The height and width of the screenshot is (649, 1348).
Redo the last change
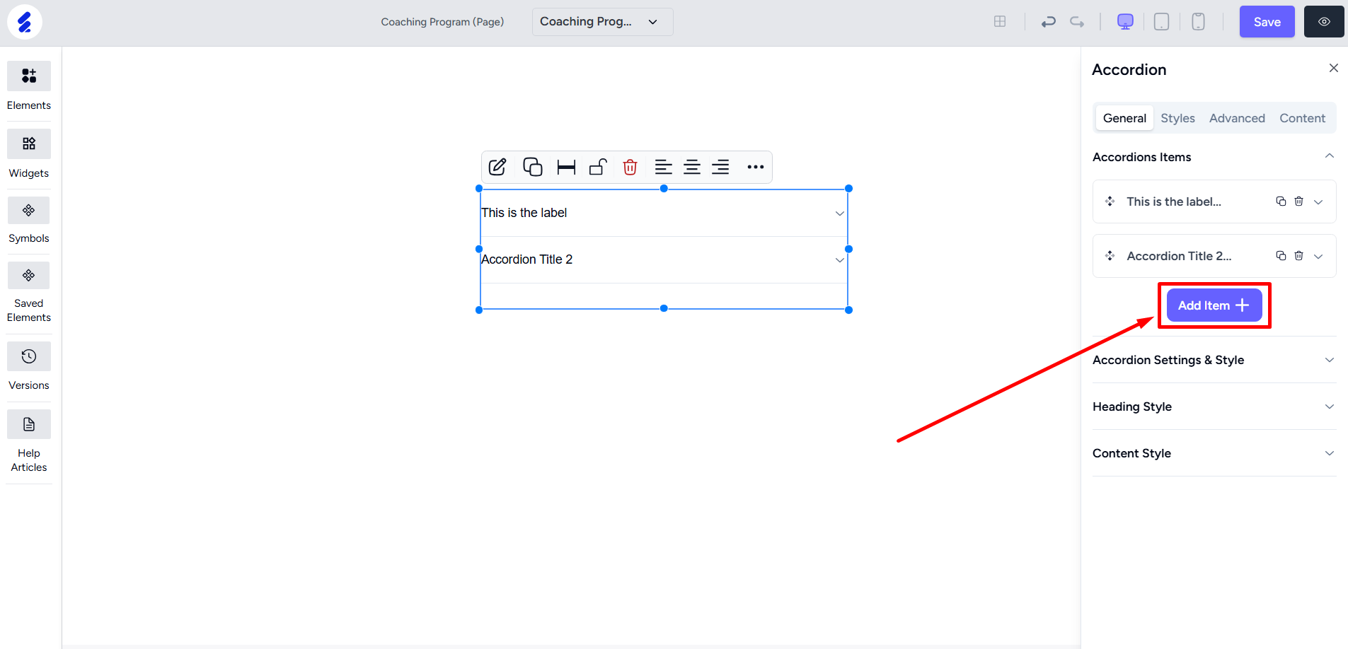1077,22
